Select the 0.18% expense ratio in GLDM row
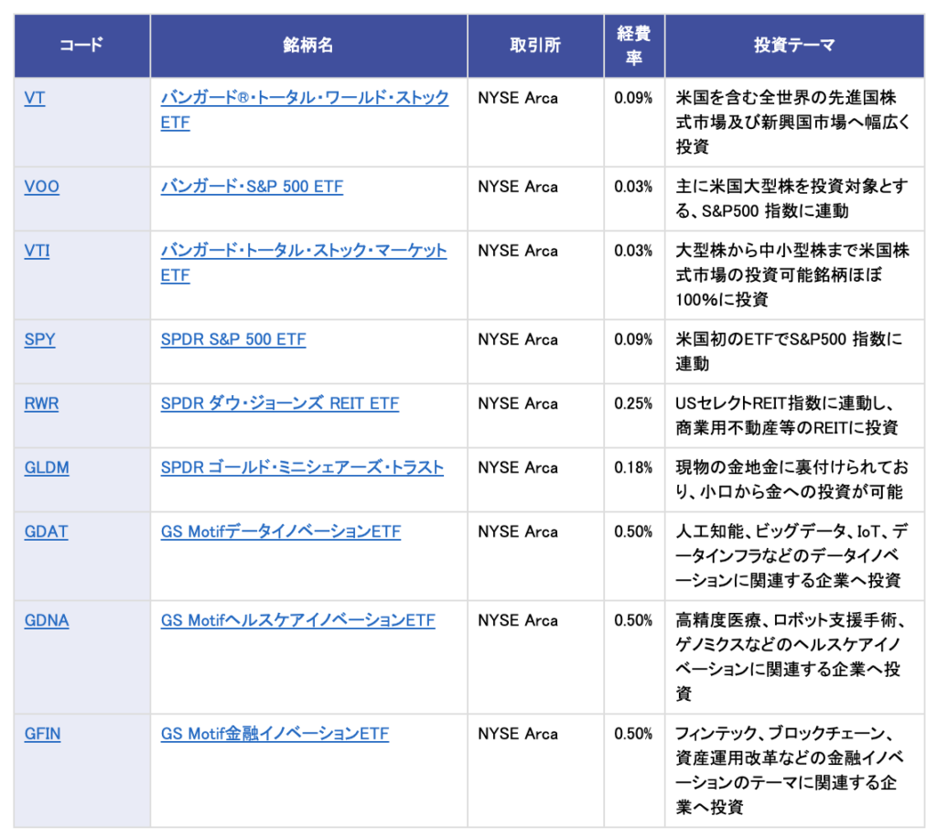The image size is (937, 838). [x=633, y=467]
